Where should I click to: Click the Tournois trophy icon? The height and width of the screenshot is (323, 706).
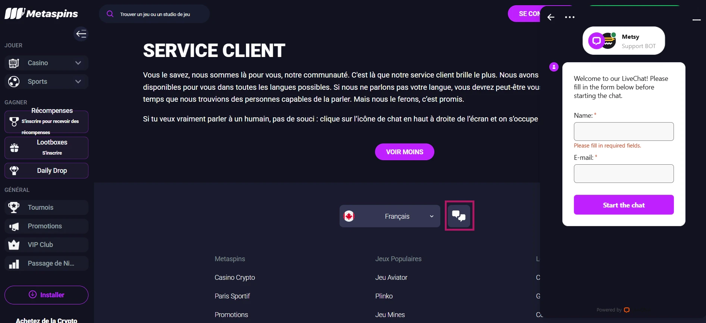pyautogui.click(x=14, y=208)
